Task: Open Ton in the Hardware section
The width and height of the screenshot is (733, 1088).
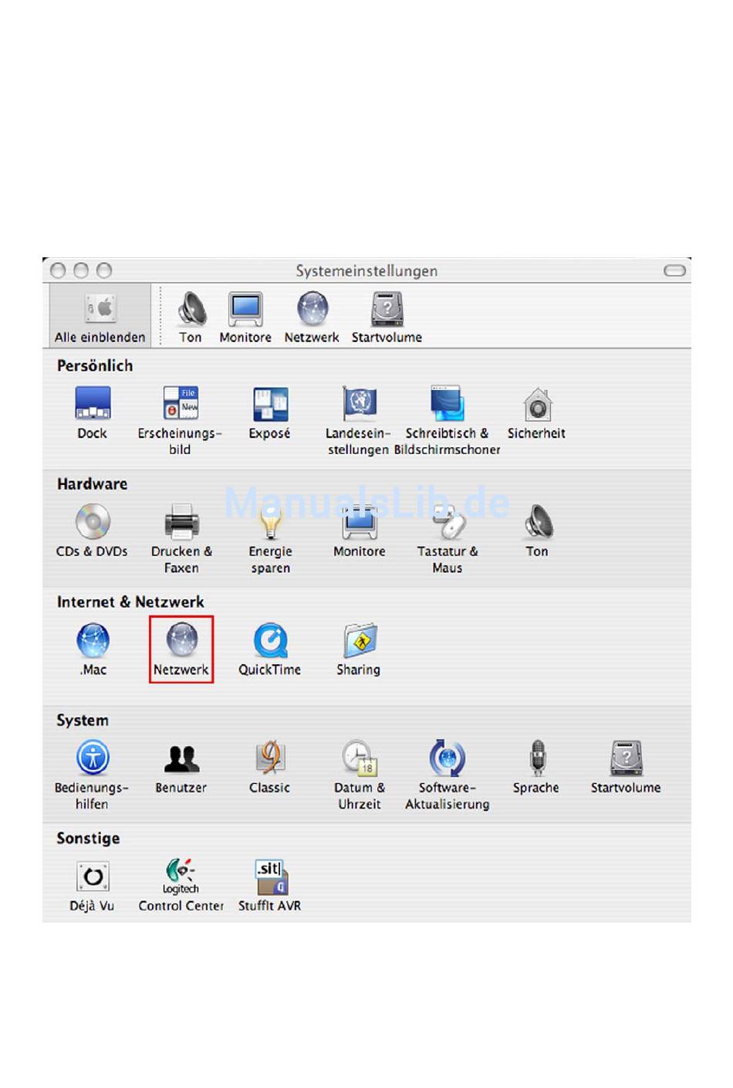Action: 537,531
